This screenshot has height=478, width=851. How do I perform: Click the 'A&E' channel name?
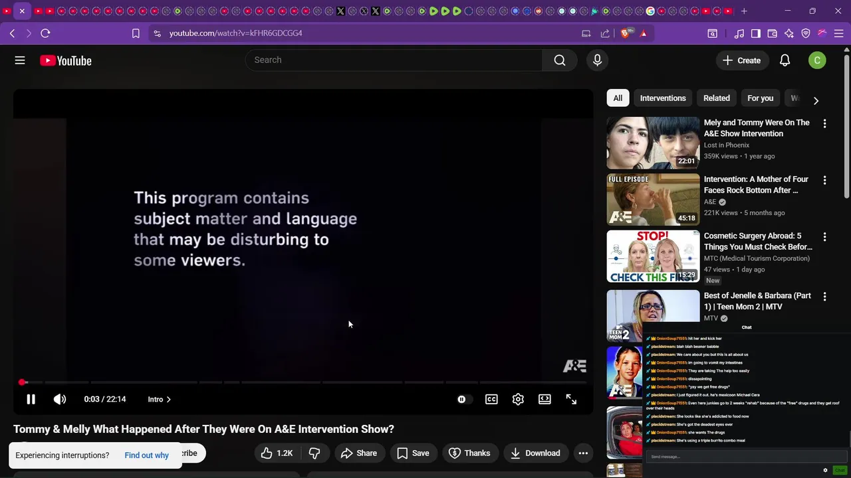709,202
